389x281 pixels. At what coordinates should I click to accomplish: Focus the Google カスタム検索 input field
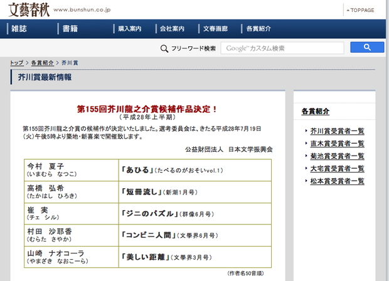[x=282, y=48]
